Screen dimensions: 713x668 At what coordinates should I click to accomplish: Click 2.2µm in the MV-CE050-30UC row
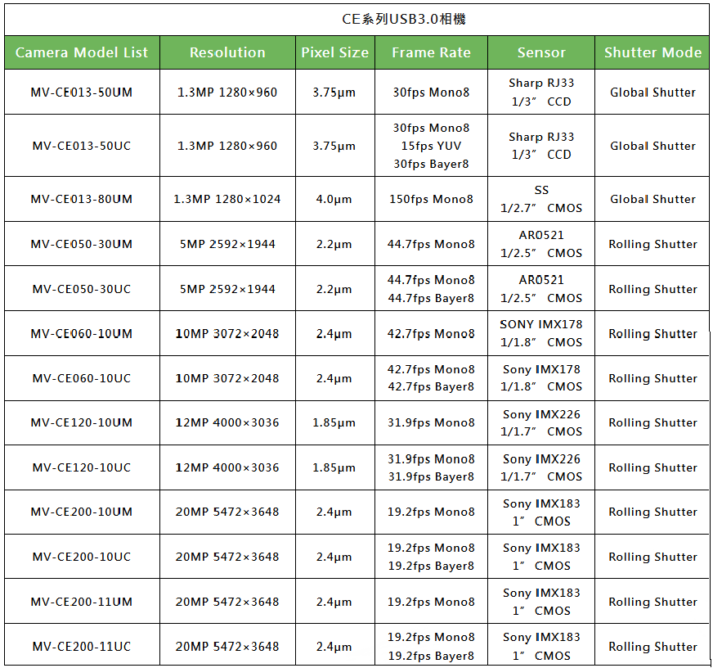(x=334, y=289)
